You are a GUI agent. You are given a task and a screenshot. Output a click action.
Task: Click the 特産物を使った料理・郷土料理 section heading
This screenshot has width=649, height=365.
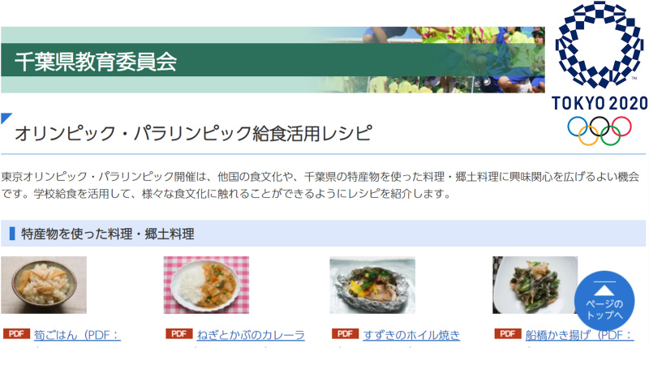point(108,234)
